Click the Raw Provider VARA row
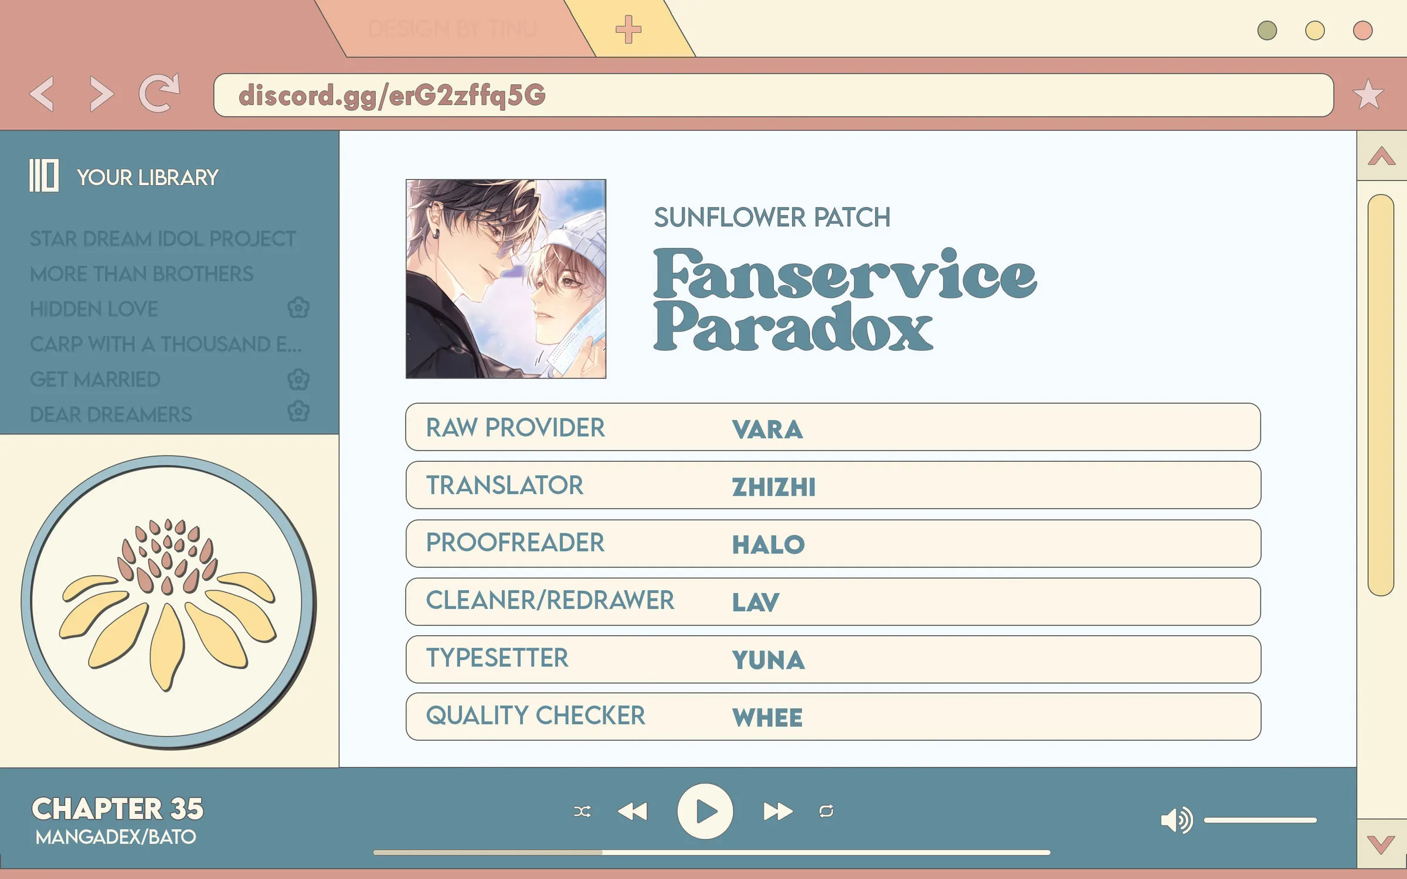The width and height of the screenshot is (1407, 879). 833,427
